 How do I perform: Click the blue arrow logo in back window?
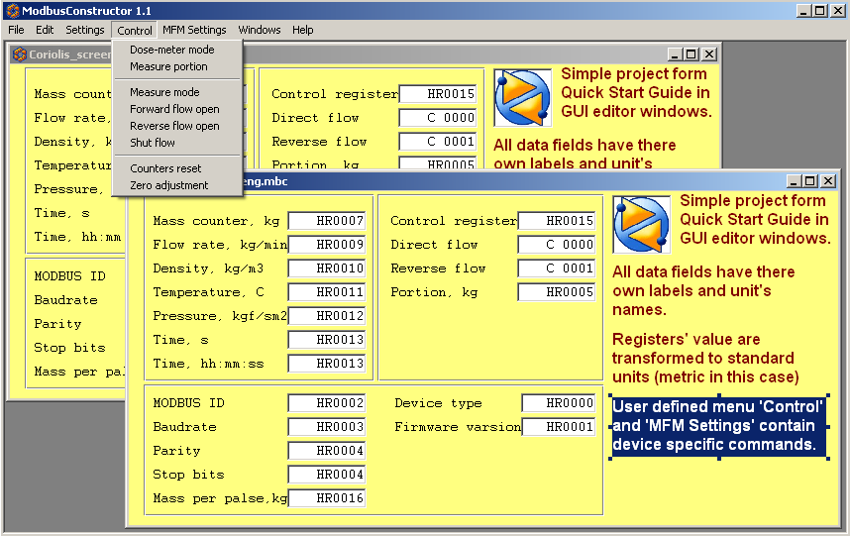click(522, 97)
